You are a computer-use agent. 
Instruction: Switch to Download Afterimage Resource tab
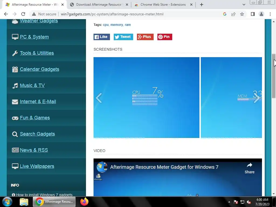coord(99,5)
